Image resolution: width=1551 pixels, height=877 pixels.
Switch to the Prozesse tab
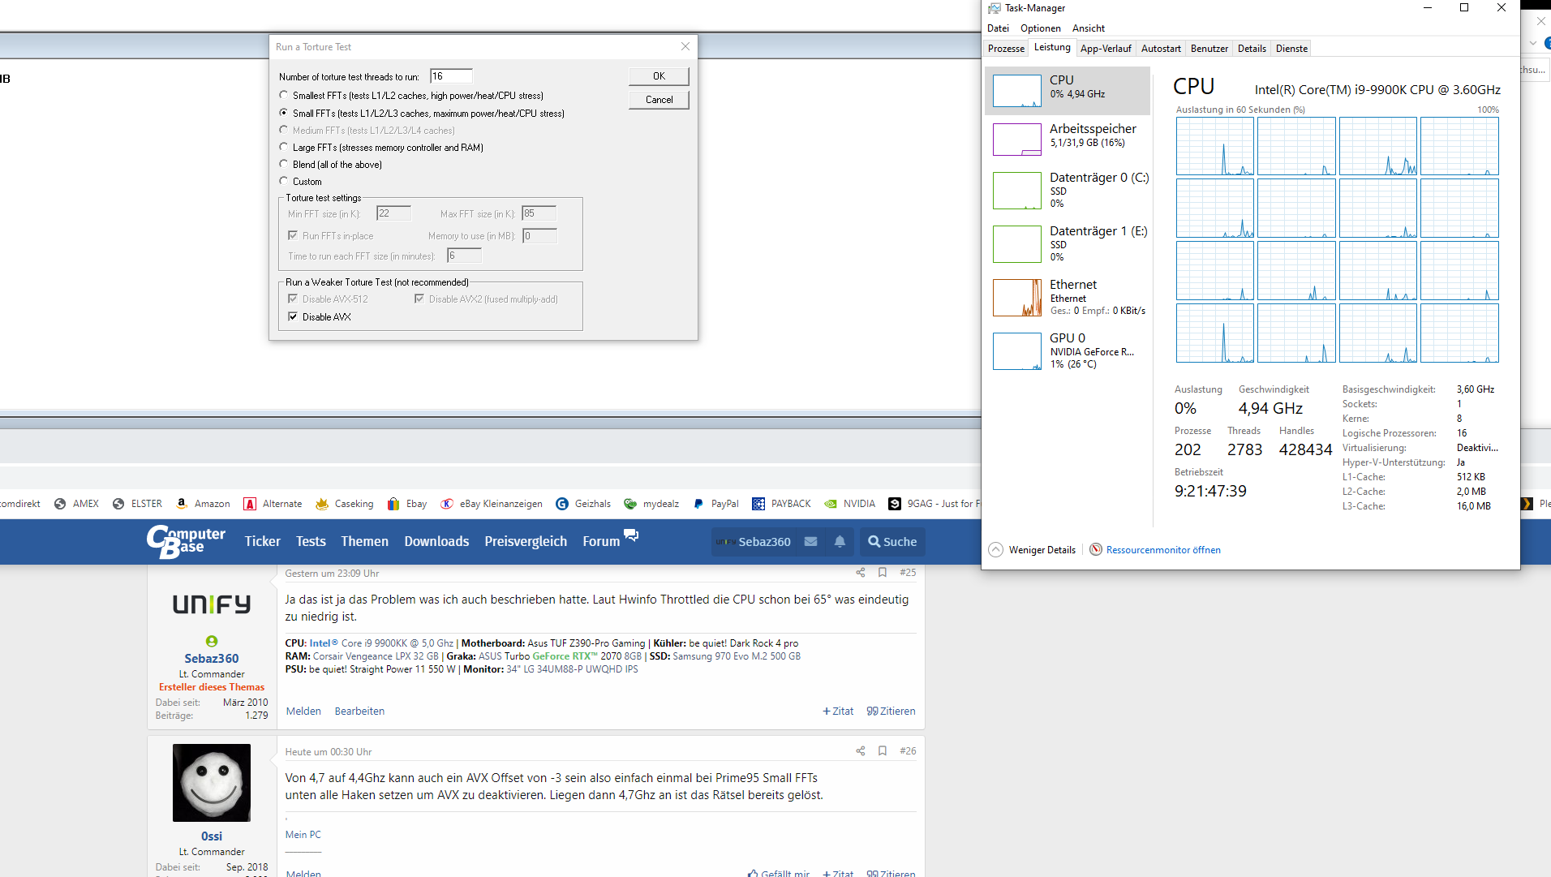point(1006,49)
